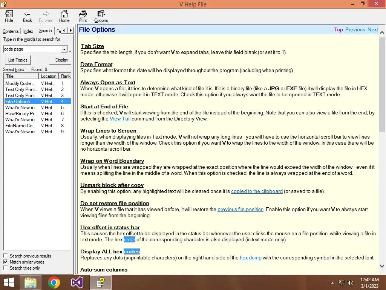Sort results by Rank column header
Screen dimensions: 386x290
pos(66,76)
